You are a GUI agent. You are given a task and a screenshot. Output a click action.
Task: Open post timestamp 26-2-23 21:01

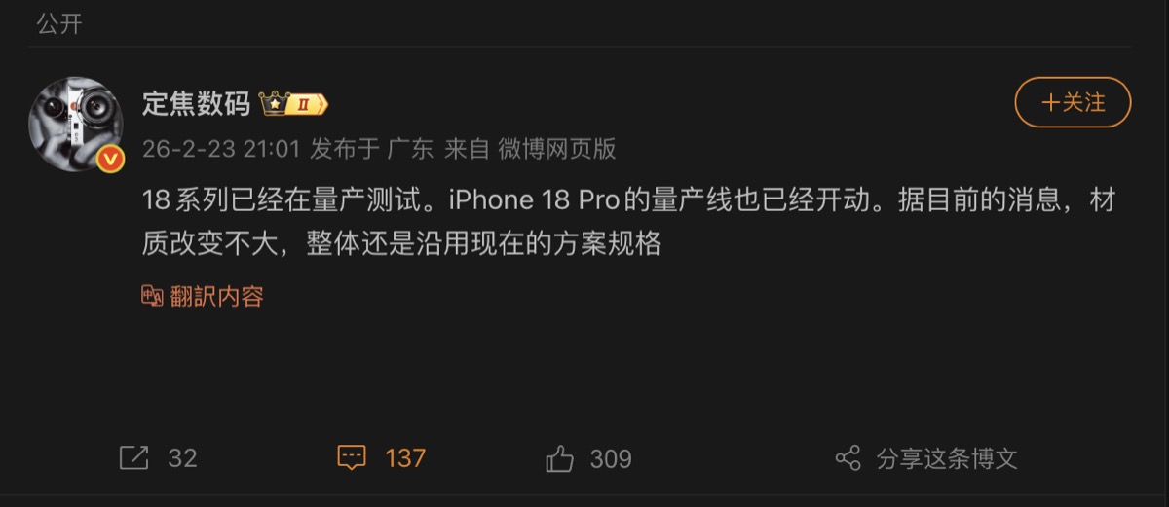222,149
